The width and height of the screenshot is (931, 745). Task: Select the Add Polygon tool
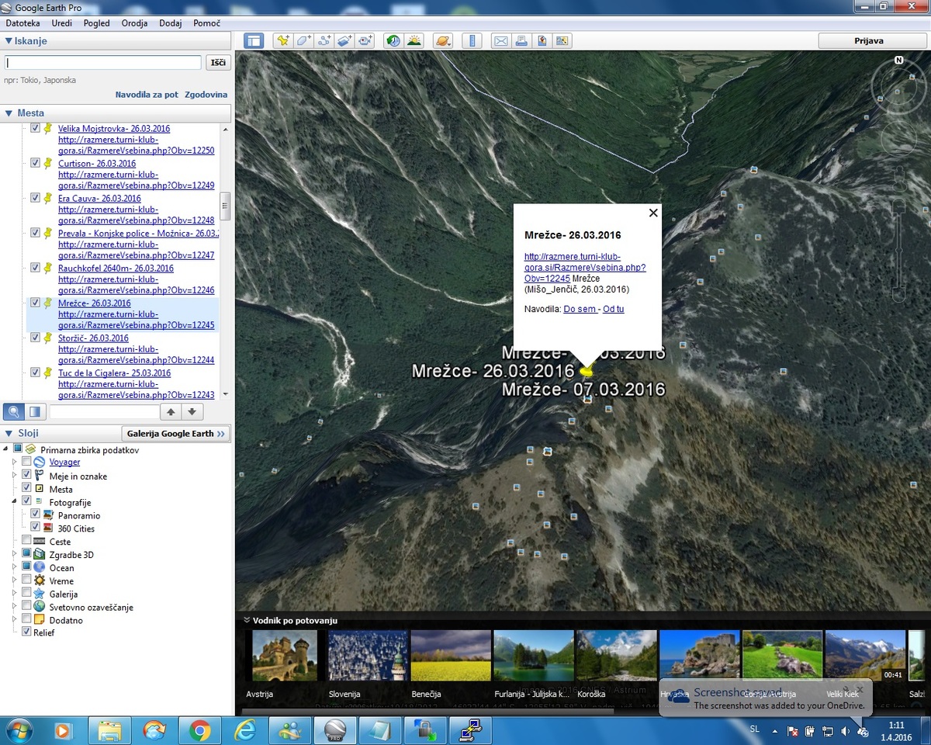point(304,41)
